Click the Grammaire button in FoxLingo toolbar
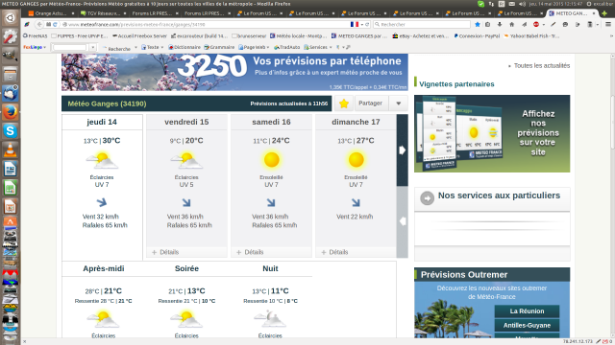 (x=219, y=47)
